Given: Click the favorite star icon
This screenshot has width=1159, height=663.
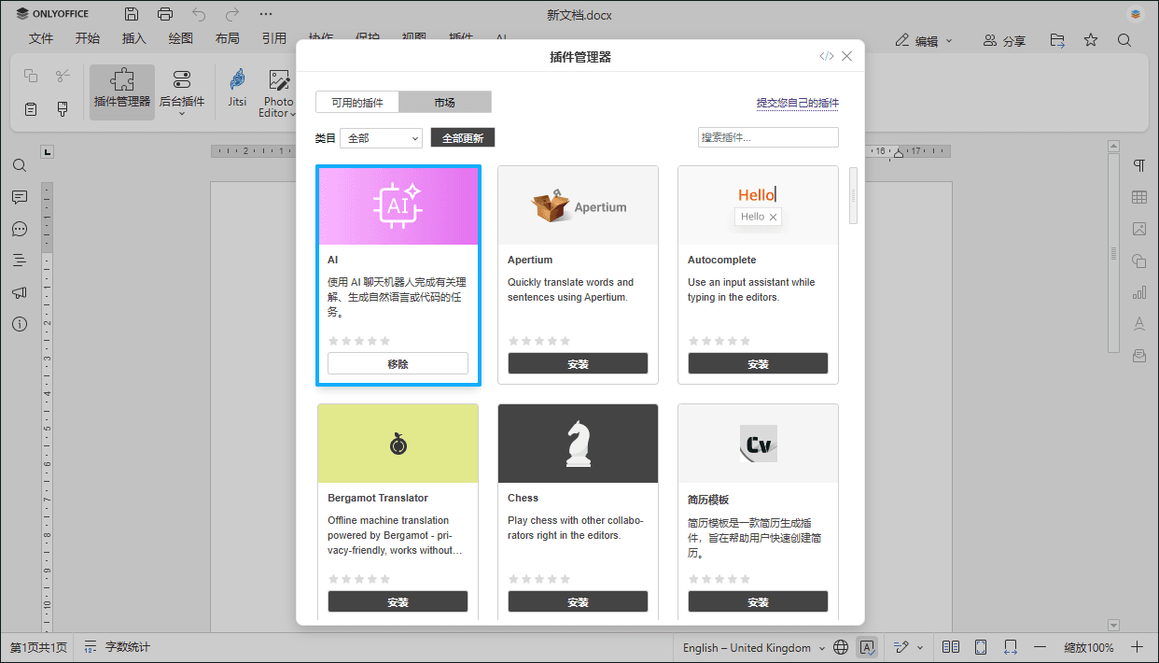Looking at the screenshot, I should 1091,40.
